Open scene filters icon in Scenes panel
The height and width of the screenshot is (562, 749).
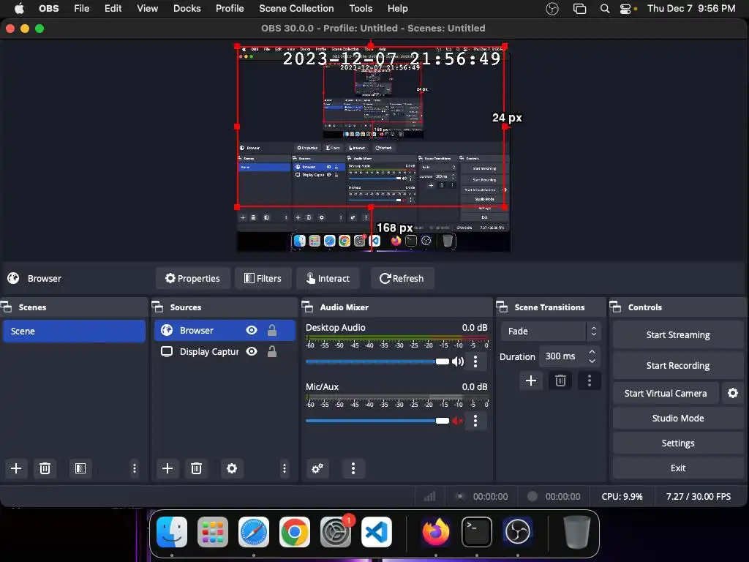pyautogui.click(x=80, y=468)
